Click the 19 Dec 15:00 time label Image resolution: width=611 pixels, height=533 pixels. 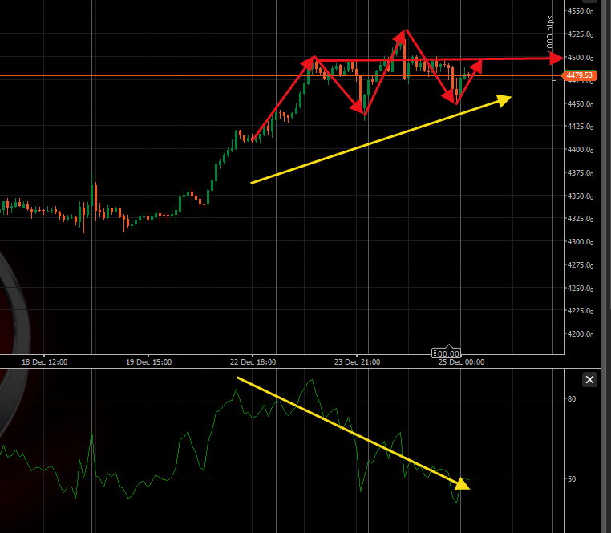point(148,362)
